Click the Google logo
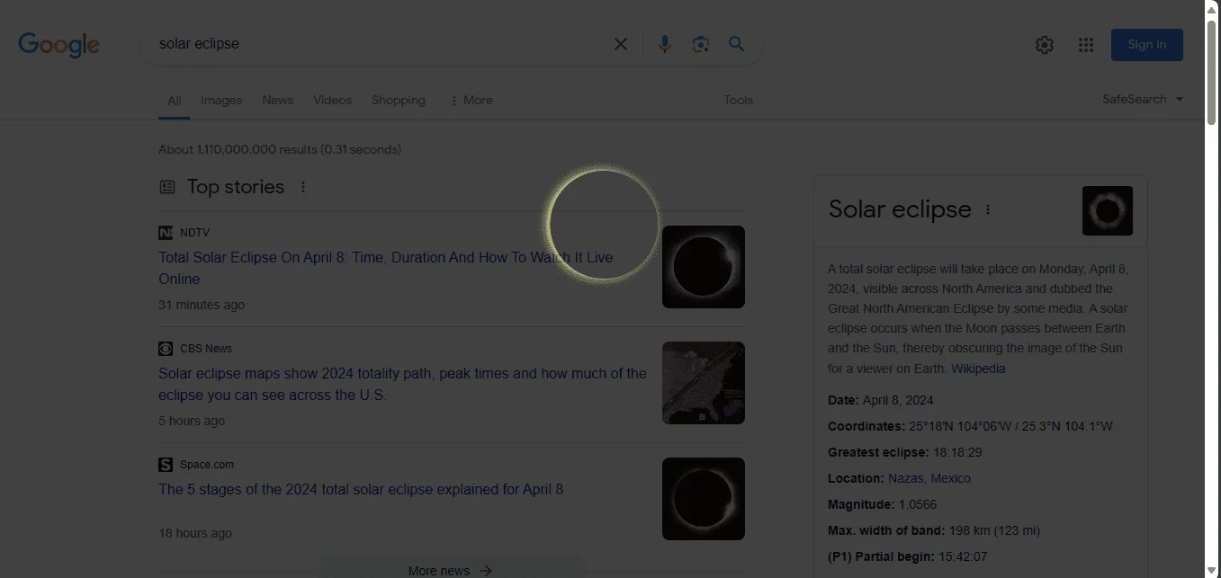This screenshot has width=1221, height=578. coord(58,45)
